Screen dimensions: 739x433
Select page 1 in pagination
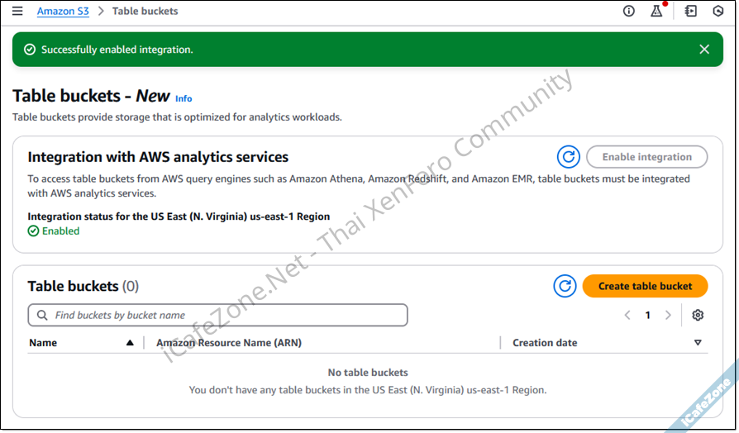click(x=647, y=315)
